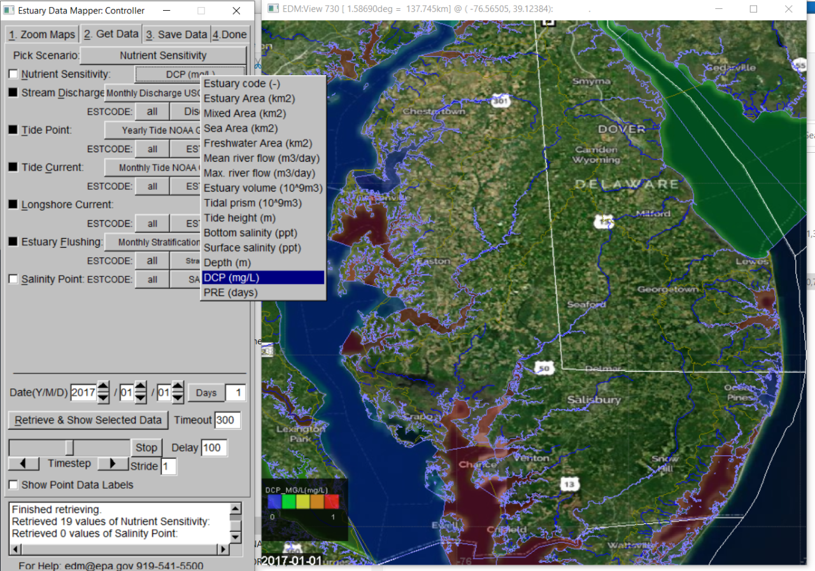Step backward using the Timestep left arrow
The height and width of the screenshot is (571, 815).
point(22,463)
